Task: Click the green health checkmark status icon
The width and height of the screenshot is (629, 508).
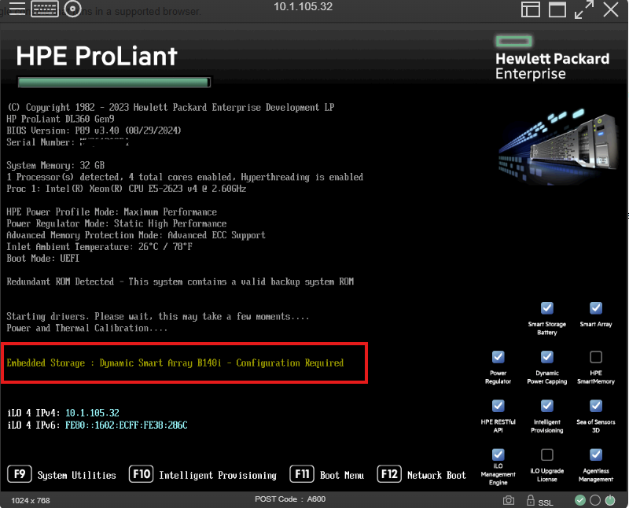Action: 580,500
